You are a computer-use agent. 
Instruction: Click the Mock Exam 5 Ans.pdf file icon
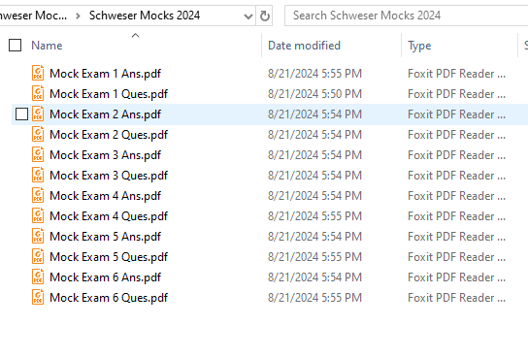(x=38, y=236)
